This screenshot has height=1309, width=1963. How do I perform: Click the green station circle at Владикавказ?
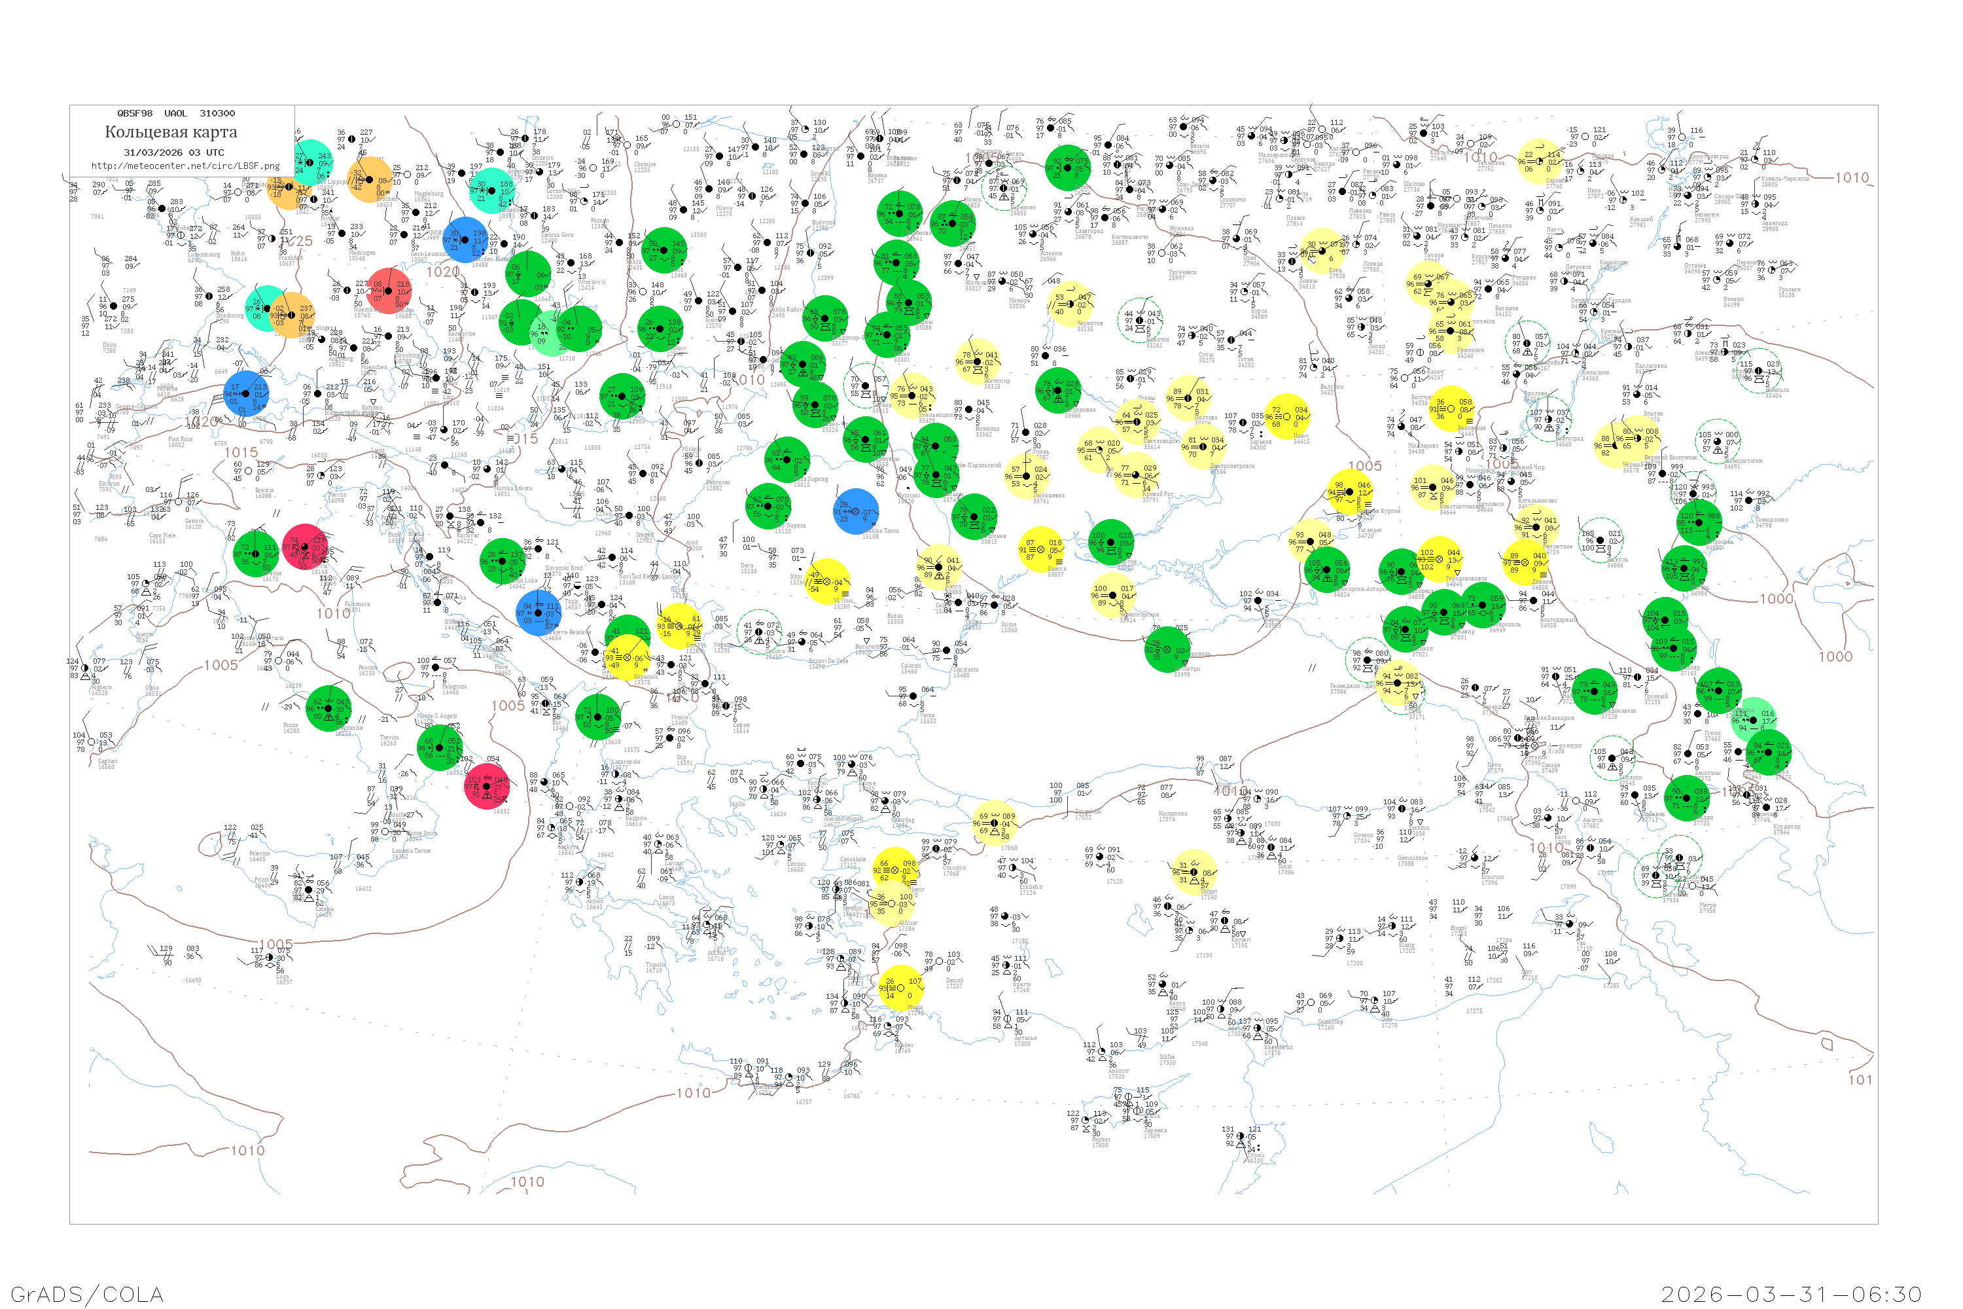[1594, 691]
